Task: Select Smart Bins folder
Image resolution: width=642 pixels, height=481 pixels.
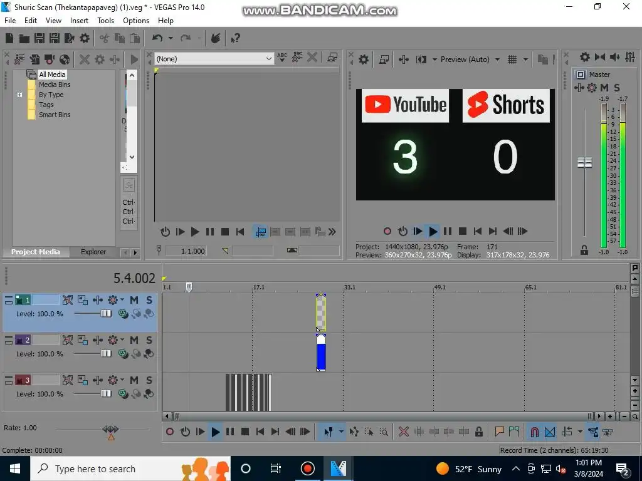Action: (x=55, y=115)
